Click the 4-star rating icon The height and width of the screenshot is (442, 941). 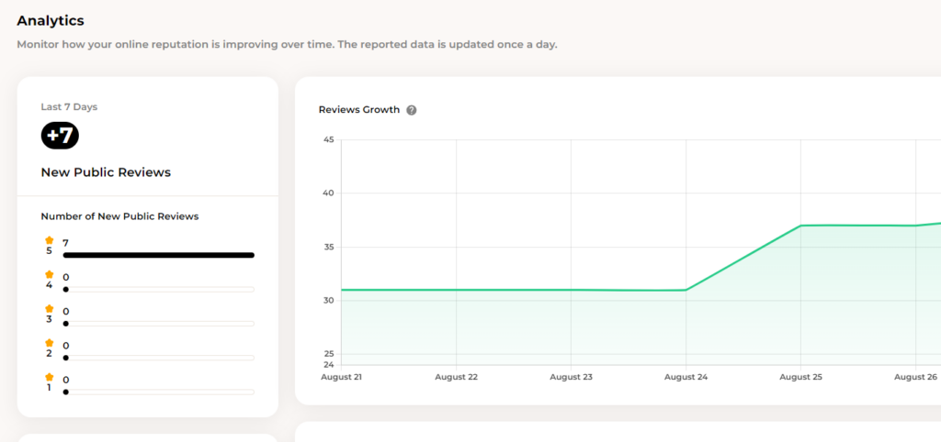point(50,274)
